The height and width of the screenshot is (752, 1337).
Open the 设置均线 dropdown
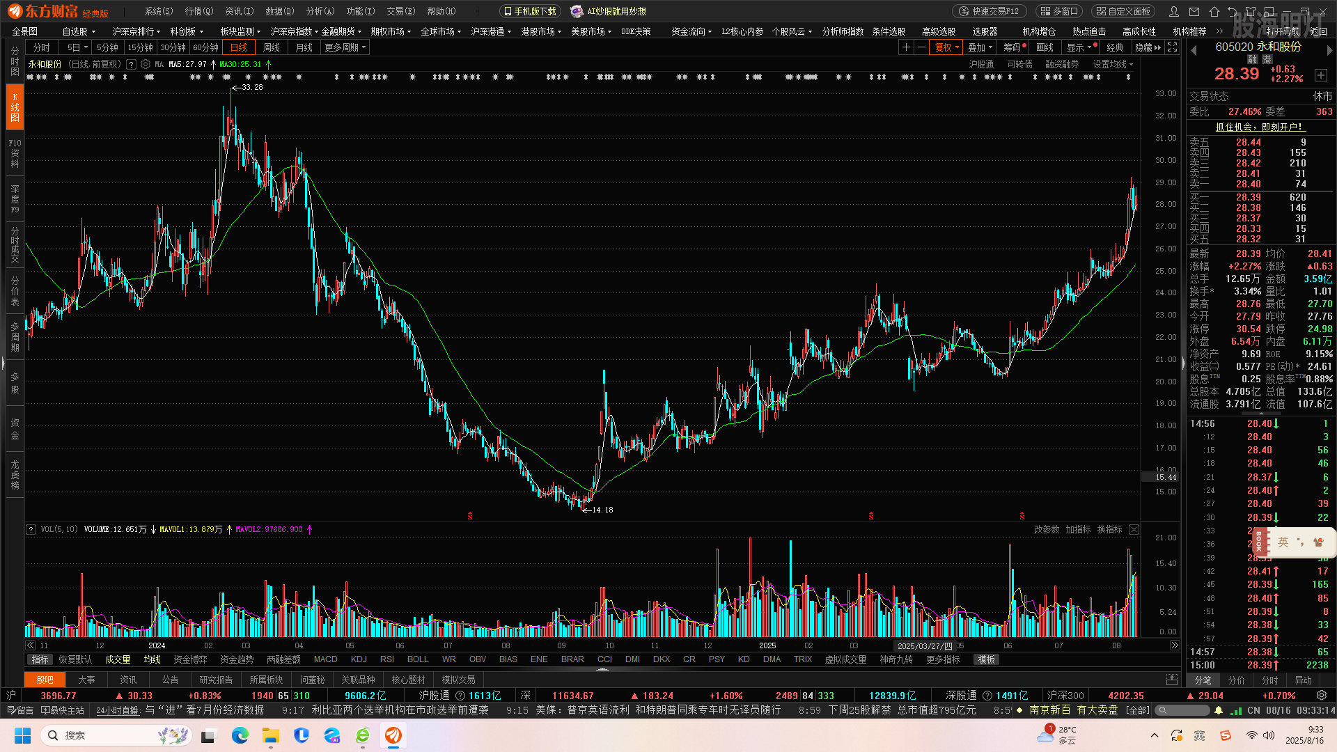(x=1113, y=64)
